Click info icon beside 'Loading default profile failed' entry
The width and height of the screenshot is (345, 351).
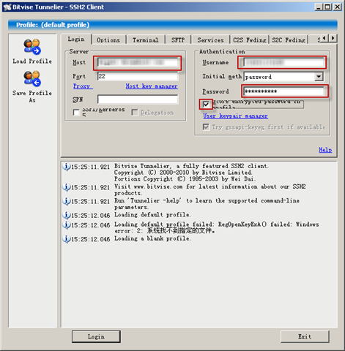(x=67, y=225)
